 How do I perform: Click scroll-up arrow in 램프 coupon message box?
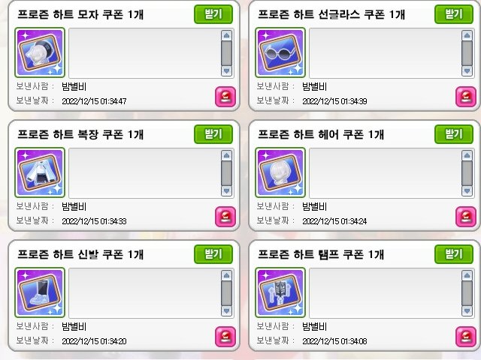(x=467, y=275)
